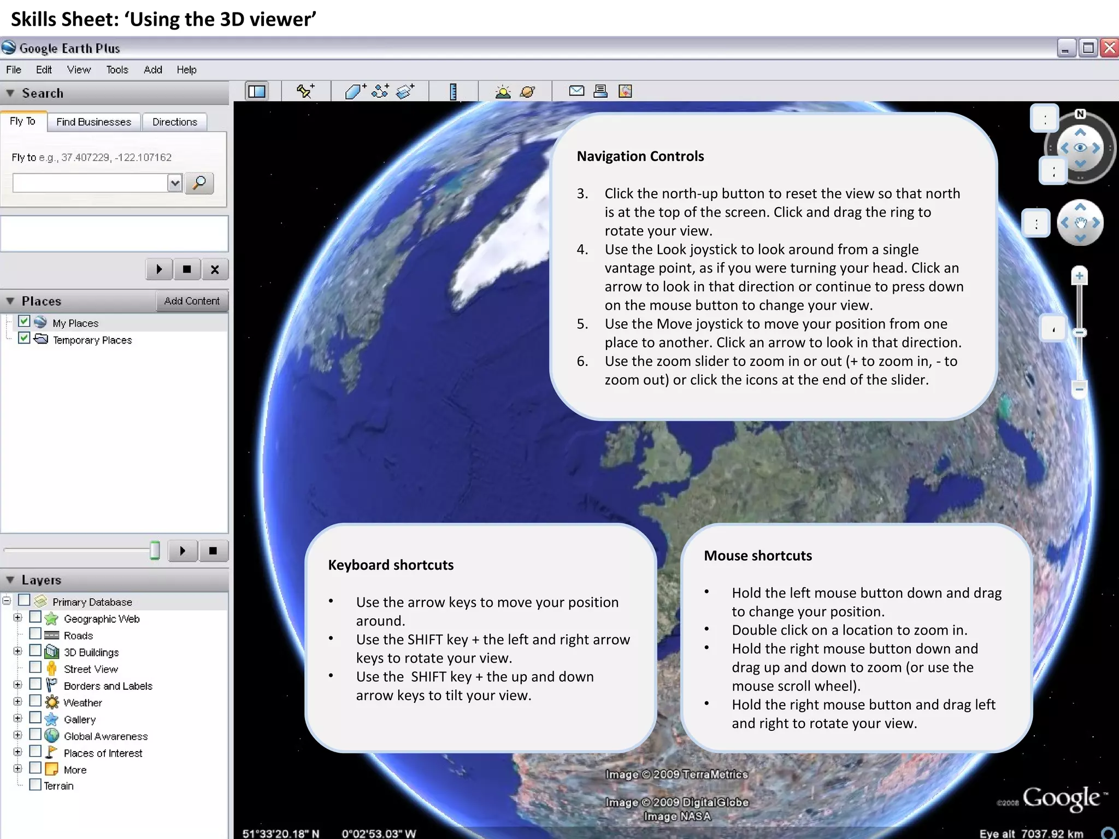Screen dimensions: 1119x839
Task: Enable the Primary Database checkbox
Action: click(24, 600)
